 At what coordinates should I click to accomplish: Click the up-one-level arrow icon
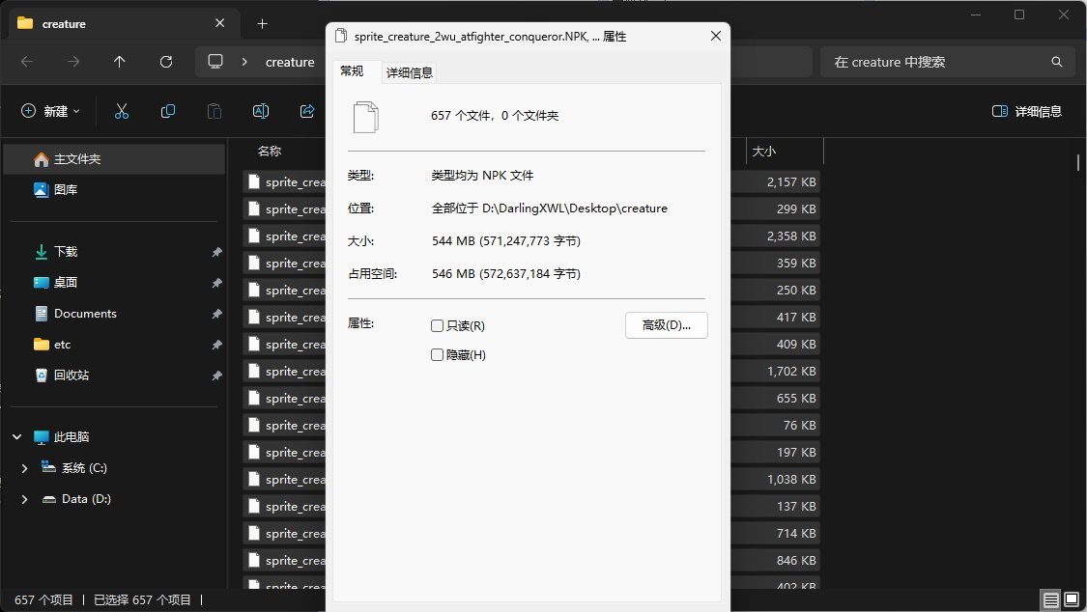click(x=119, y=61)
